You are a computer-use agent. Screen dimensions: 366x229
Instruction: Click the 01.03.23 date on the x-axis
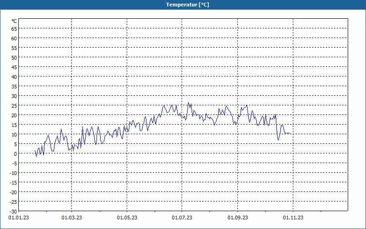point(72,218)
